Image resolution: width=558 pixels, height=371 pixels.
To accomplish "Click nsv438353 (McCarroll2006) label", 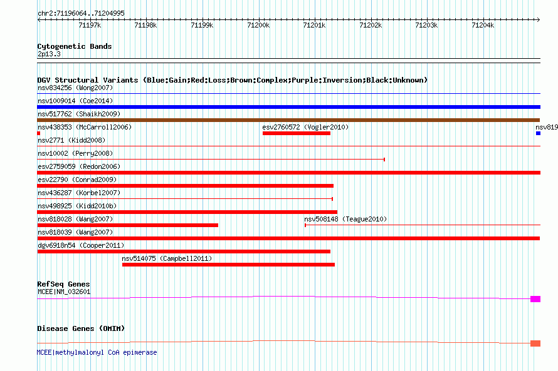I will pos(85,127).
